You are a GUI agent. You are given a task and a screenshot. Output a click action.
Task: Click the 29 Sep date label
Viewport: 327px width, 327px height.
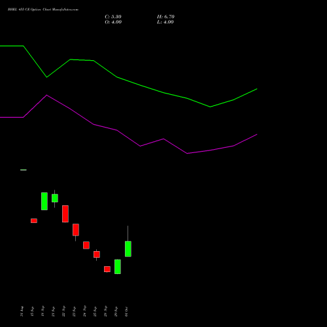pos(116,311)
